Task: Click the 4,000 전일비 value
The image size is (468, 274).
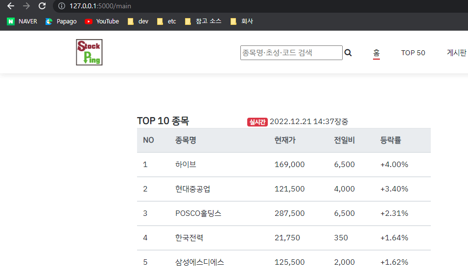Action: click(x=345, y=189)
